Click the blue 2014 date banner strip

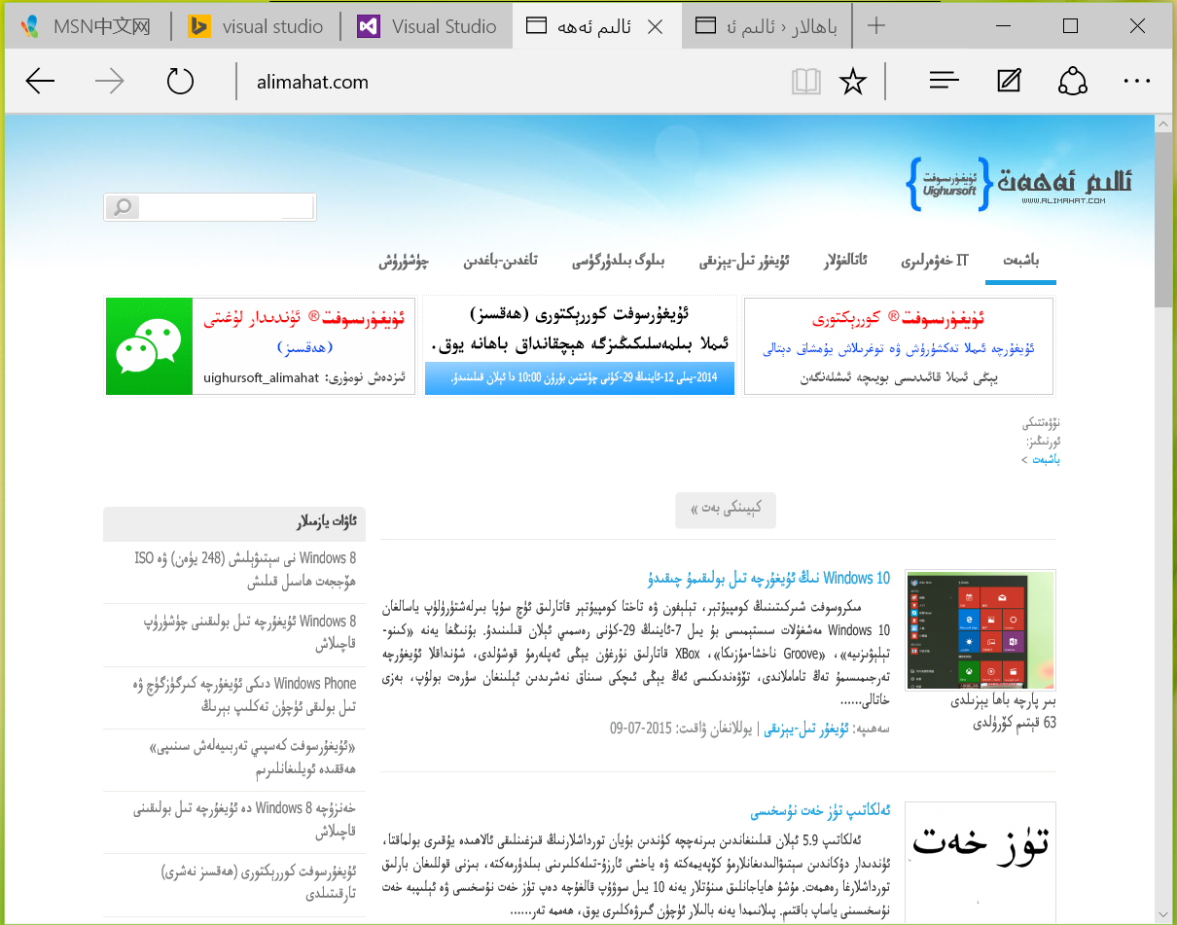pyautogui.click(x=580, y=378)
